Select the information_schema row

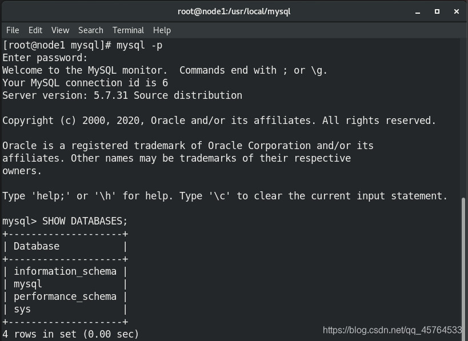point(65,271)
